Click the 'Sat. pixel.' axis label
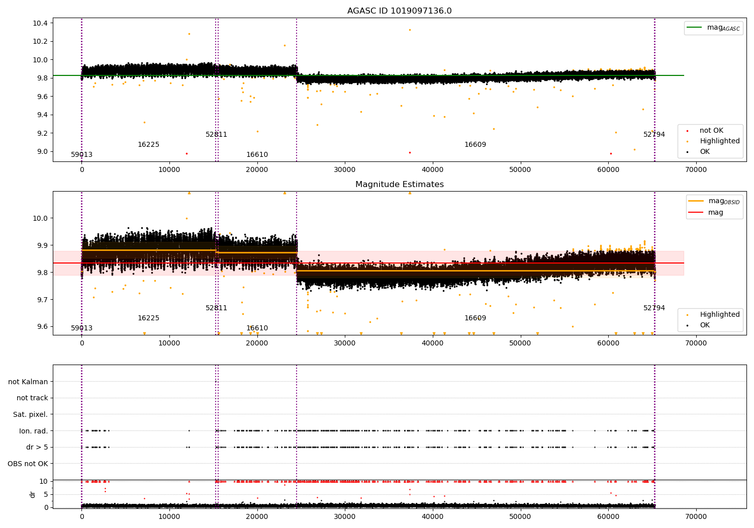The height and width of the screenshot is (528, 754). point(31,414)
